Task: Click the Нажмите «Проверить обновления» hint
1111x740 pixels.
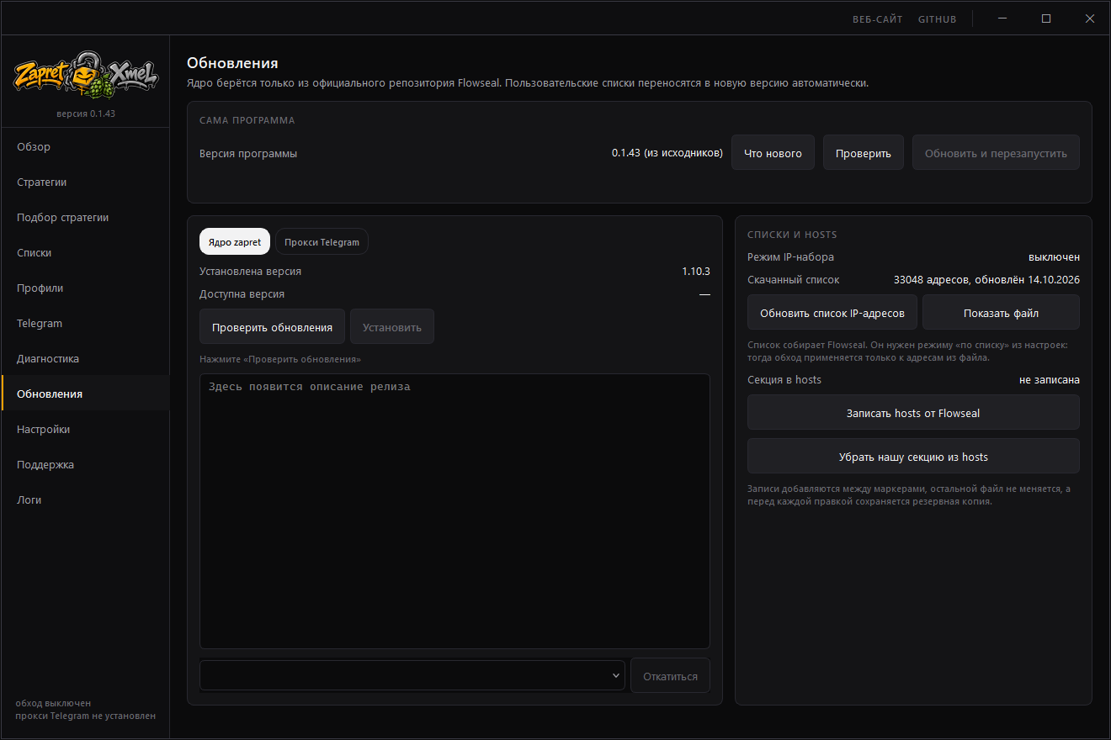Action: [x=280, y=359]
